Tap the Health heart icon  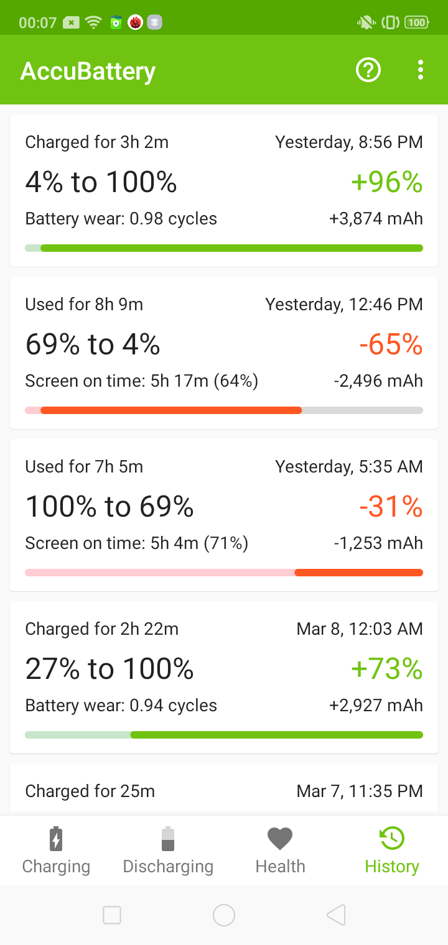(280, 839)
